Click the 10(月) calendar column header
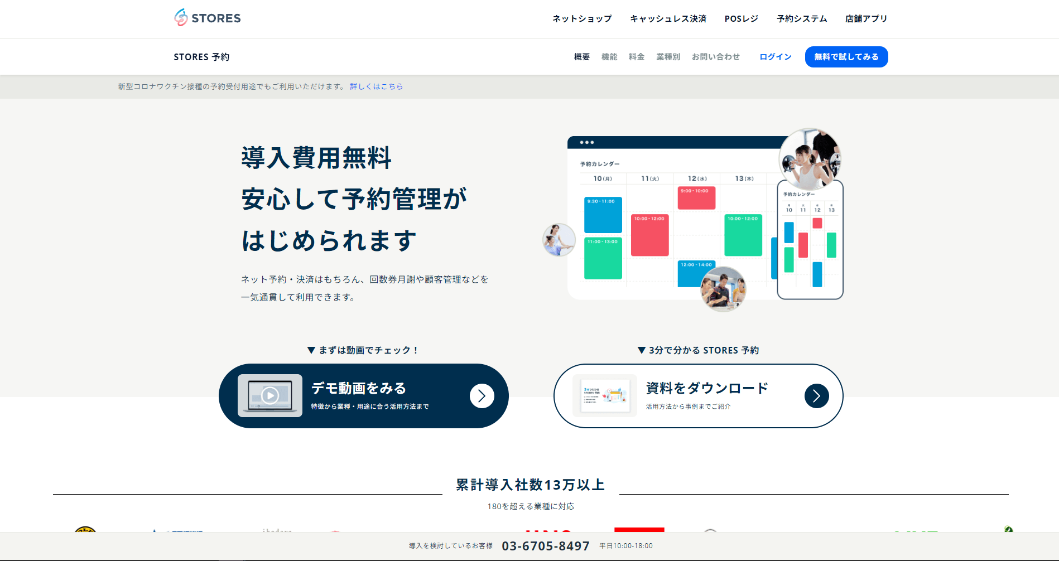1059x561 pixels. tap(603, 178)
